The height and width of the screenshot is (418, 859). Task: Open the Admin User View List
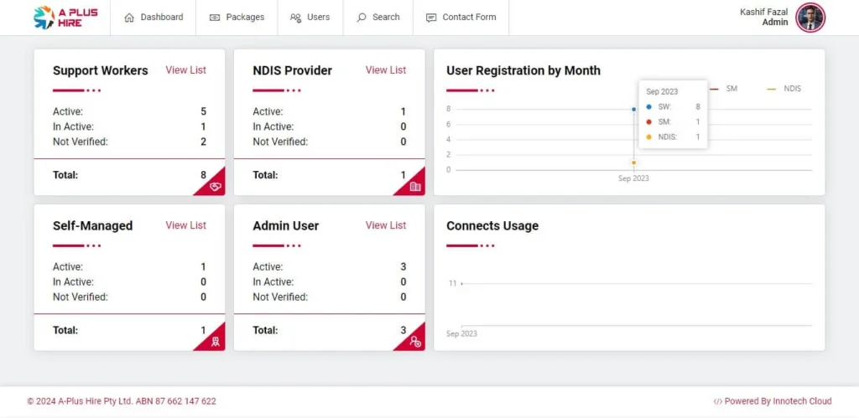(x=385, y=225)
